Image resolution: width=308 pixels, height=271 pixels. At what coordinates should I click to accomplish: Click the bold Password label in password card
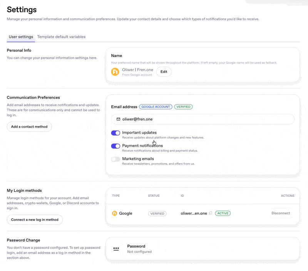pos(136,246)
